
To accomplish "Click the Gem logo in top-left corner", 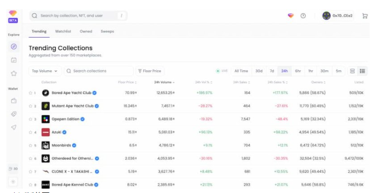I will [x=13, y=13].
